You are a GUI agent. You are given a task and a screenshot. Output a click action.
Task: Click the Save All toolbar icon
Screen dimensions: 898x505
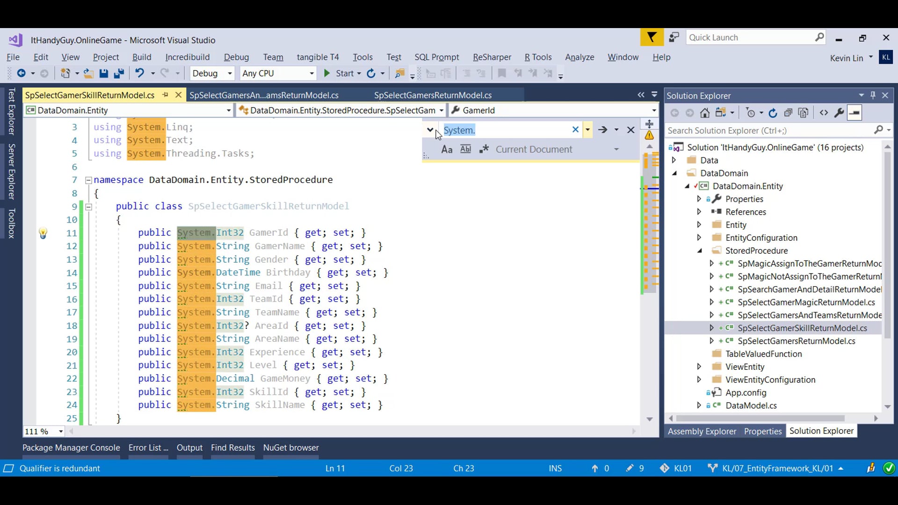[x=119, y=73]
